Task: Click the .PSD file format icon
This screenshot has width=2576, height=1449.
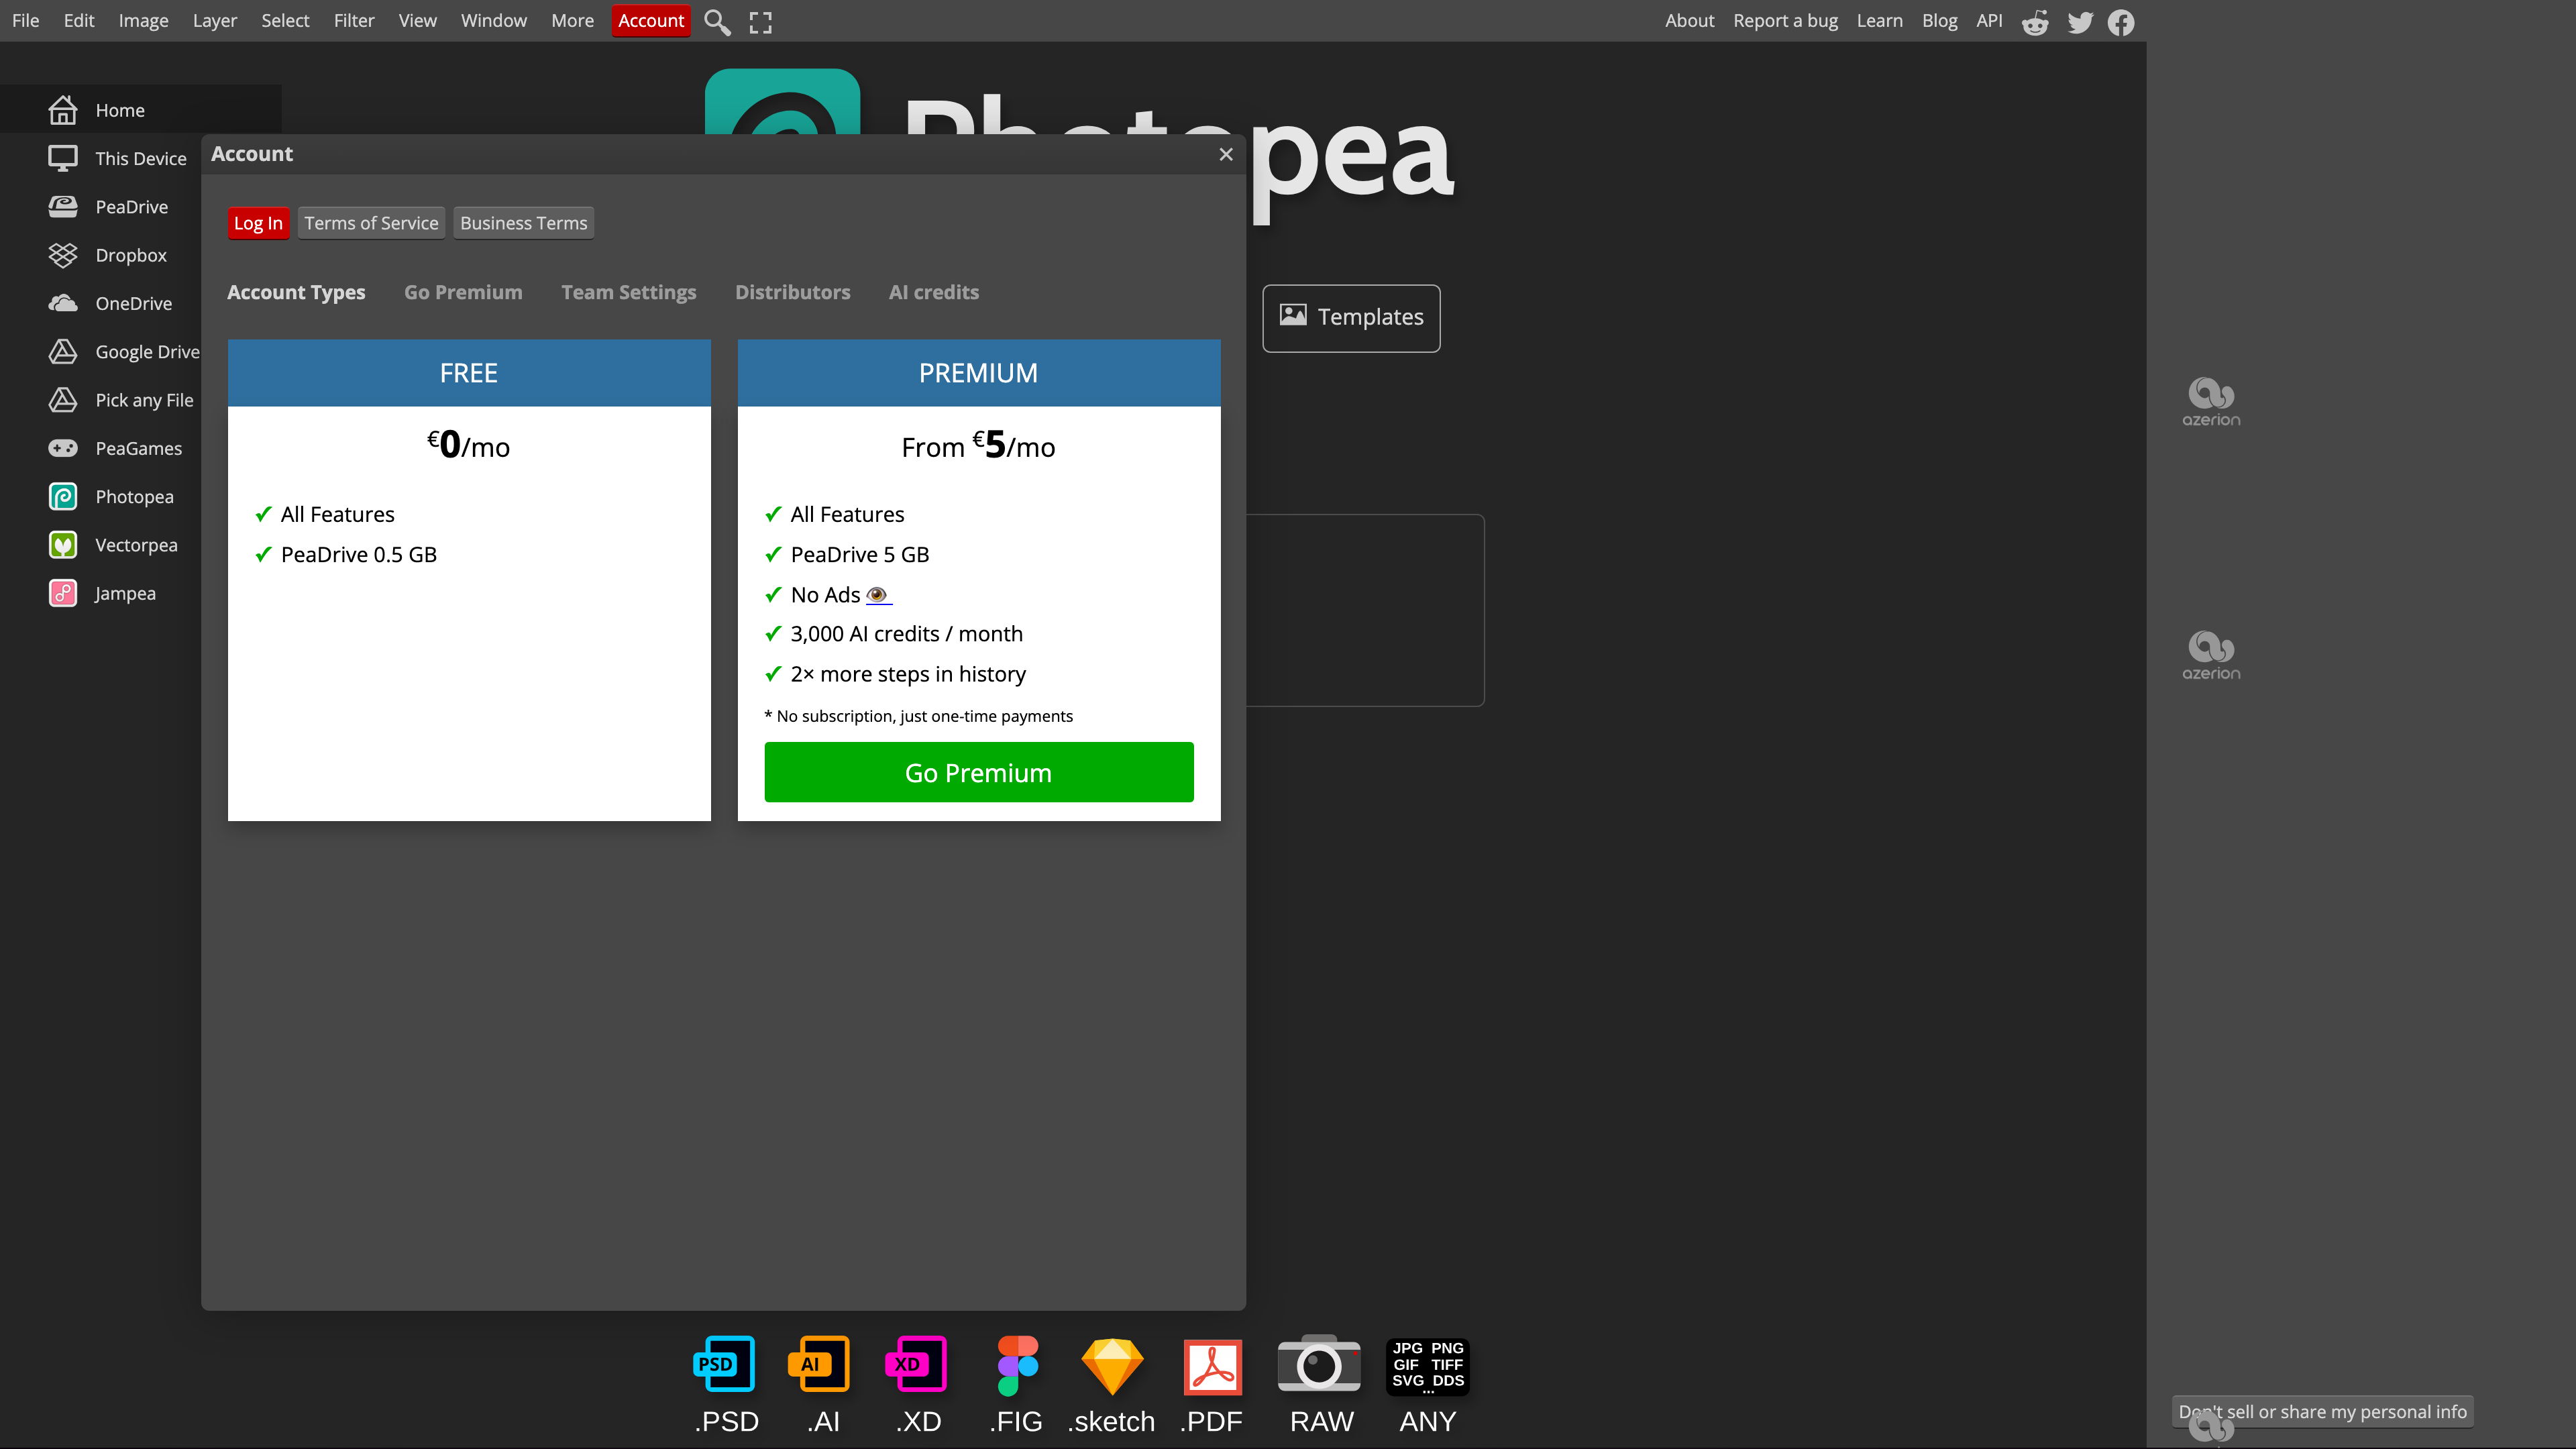Action: [x=725, y=1364]
